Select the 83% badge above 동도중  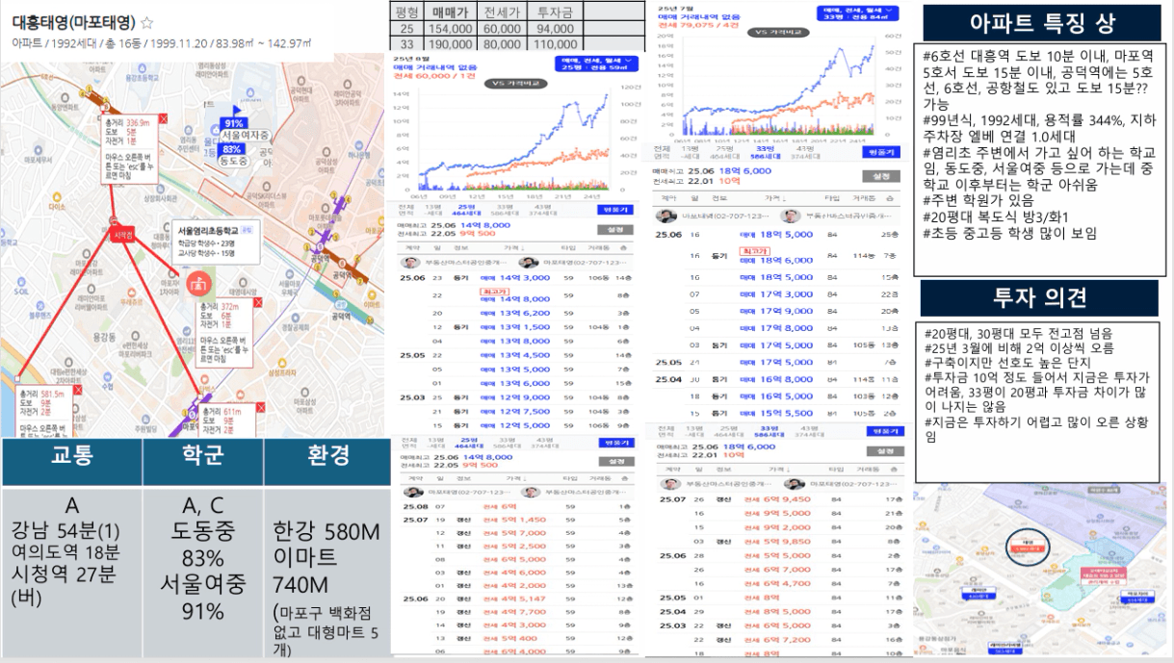point(232,149)
